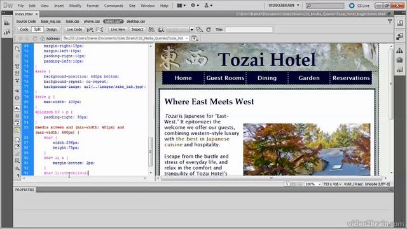Select the index.html document tab

click(24, 14)
